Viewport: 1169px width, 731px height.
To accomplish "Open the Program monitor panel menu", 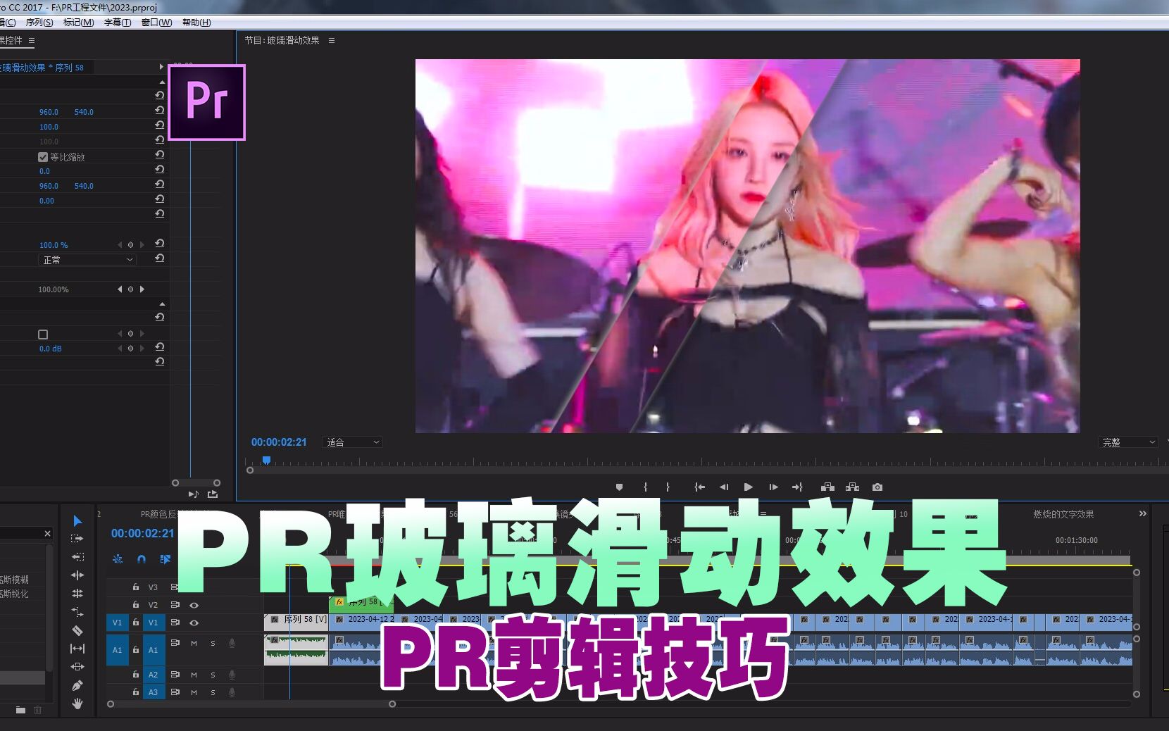I will [332, 41].
